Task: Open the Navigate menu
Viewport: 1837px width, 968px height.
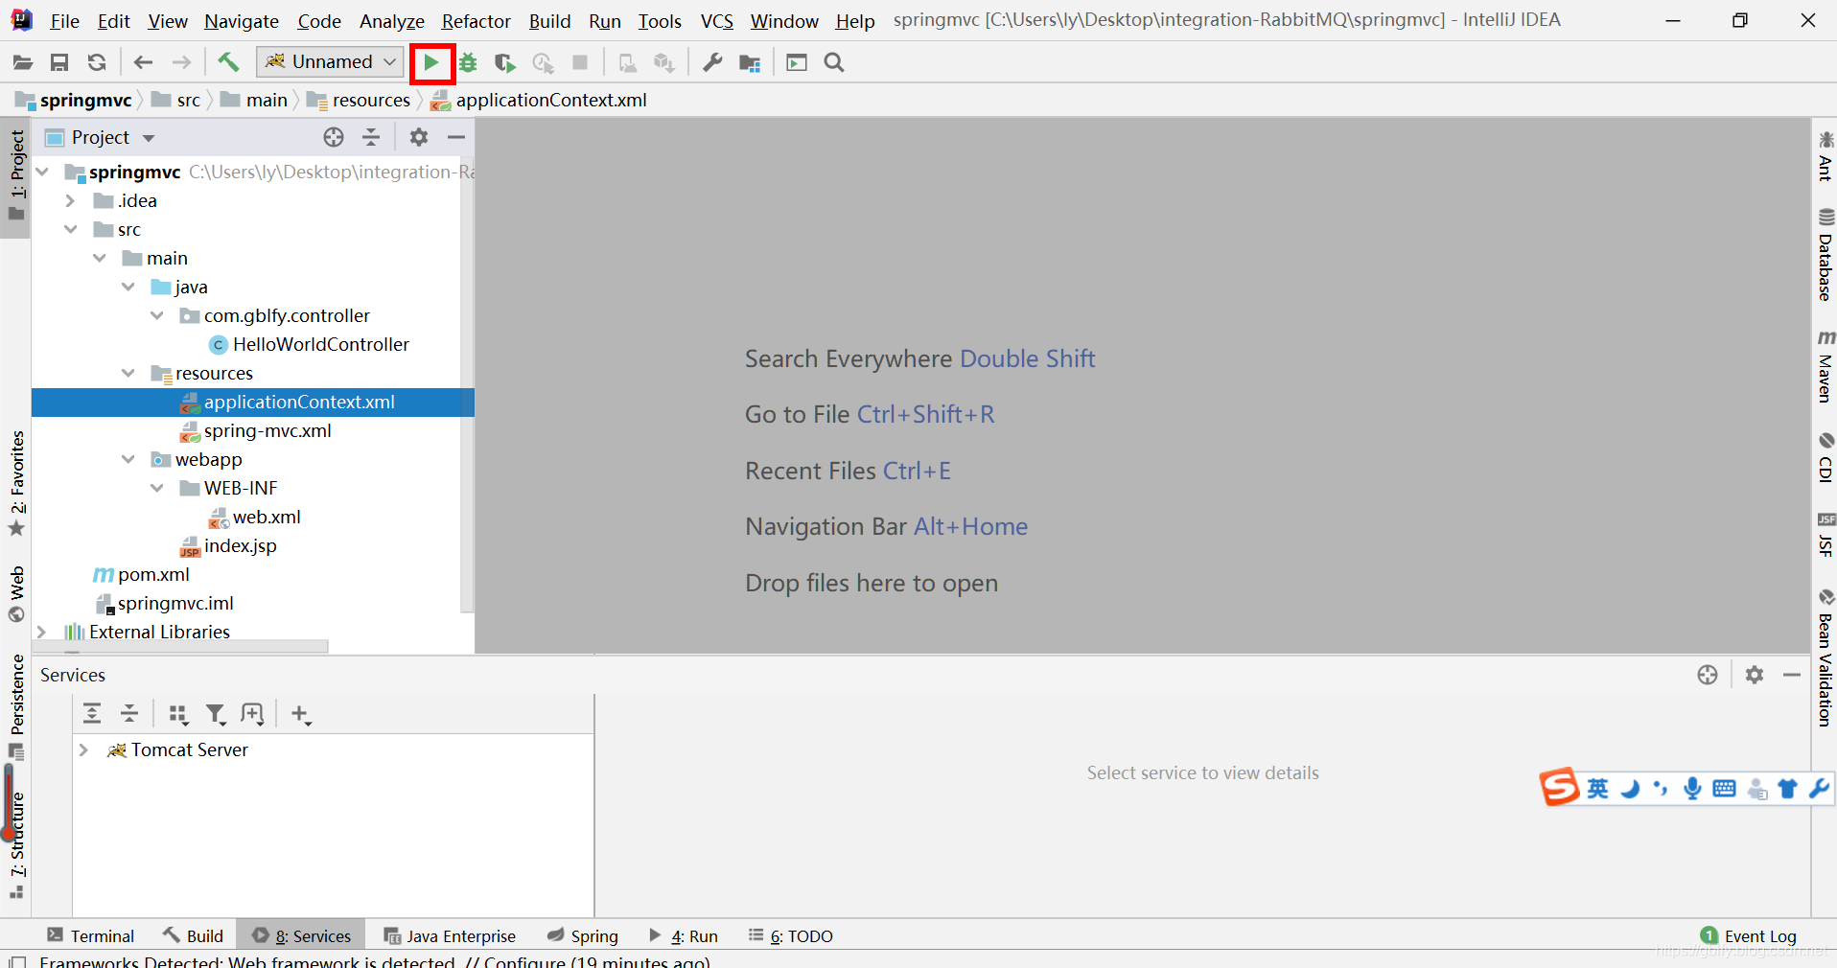Action: coord(242,20)
